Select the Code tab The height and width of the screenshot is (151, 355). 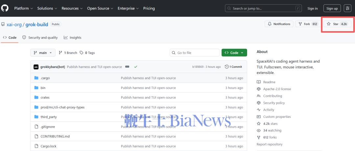10,37
